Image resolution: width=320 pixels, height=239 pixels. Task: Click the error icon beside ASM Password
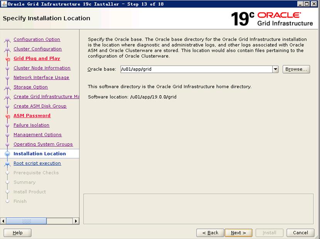[8, 116]
